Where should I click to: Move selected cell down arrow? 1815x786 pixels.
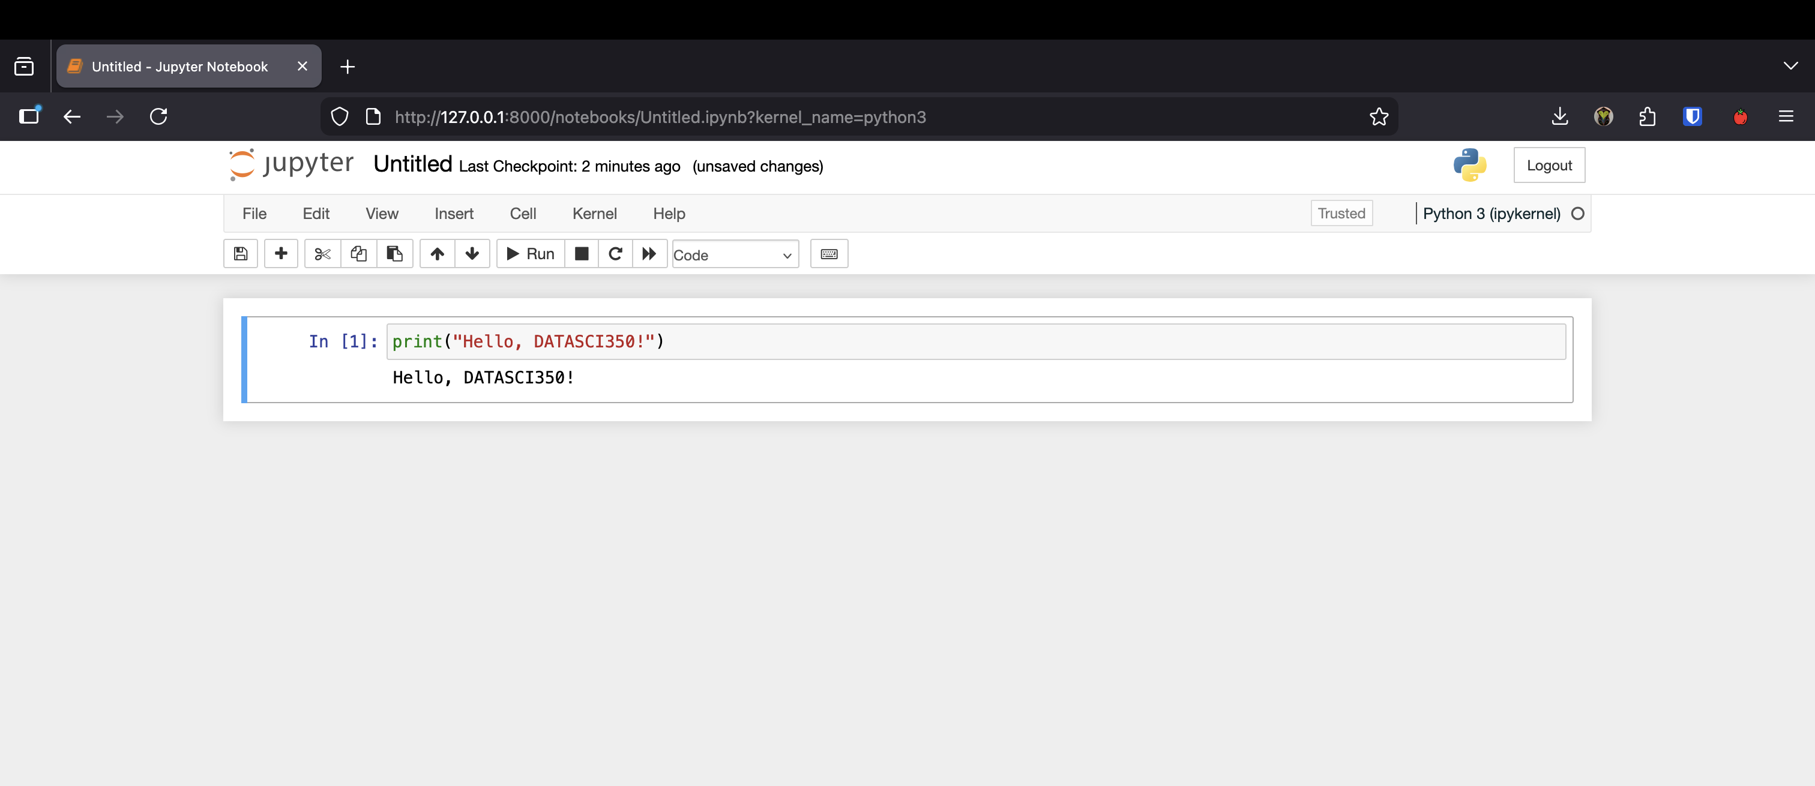(472, 254)
